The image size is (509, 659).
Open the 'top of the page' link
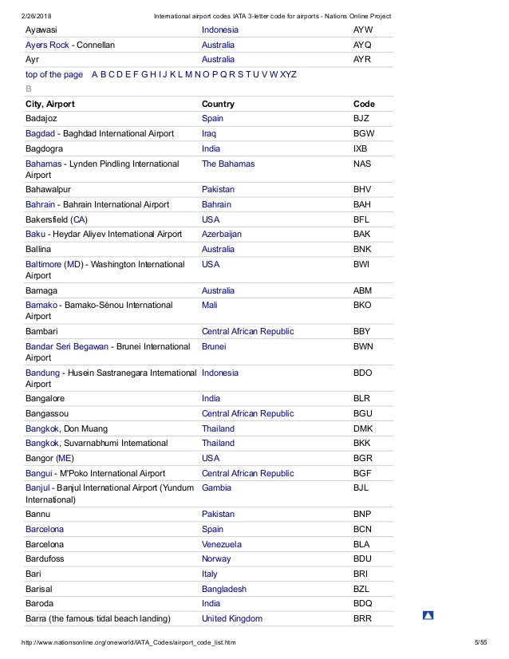[x=53, y=74]
